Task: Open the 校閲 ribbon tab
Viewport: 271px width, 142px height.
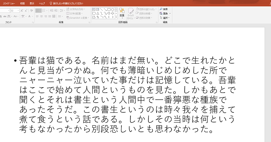Action: click(22, 3)
